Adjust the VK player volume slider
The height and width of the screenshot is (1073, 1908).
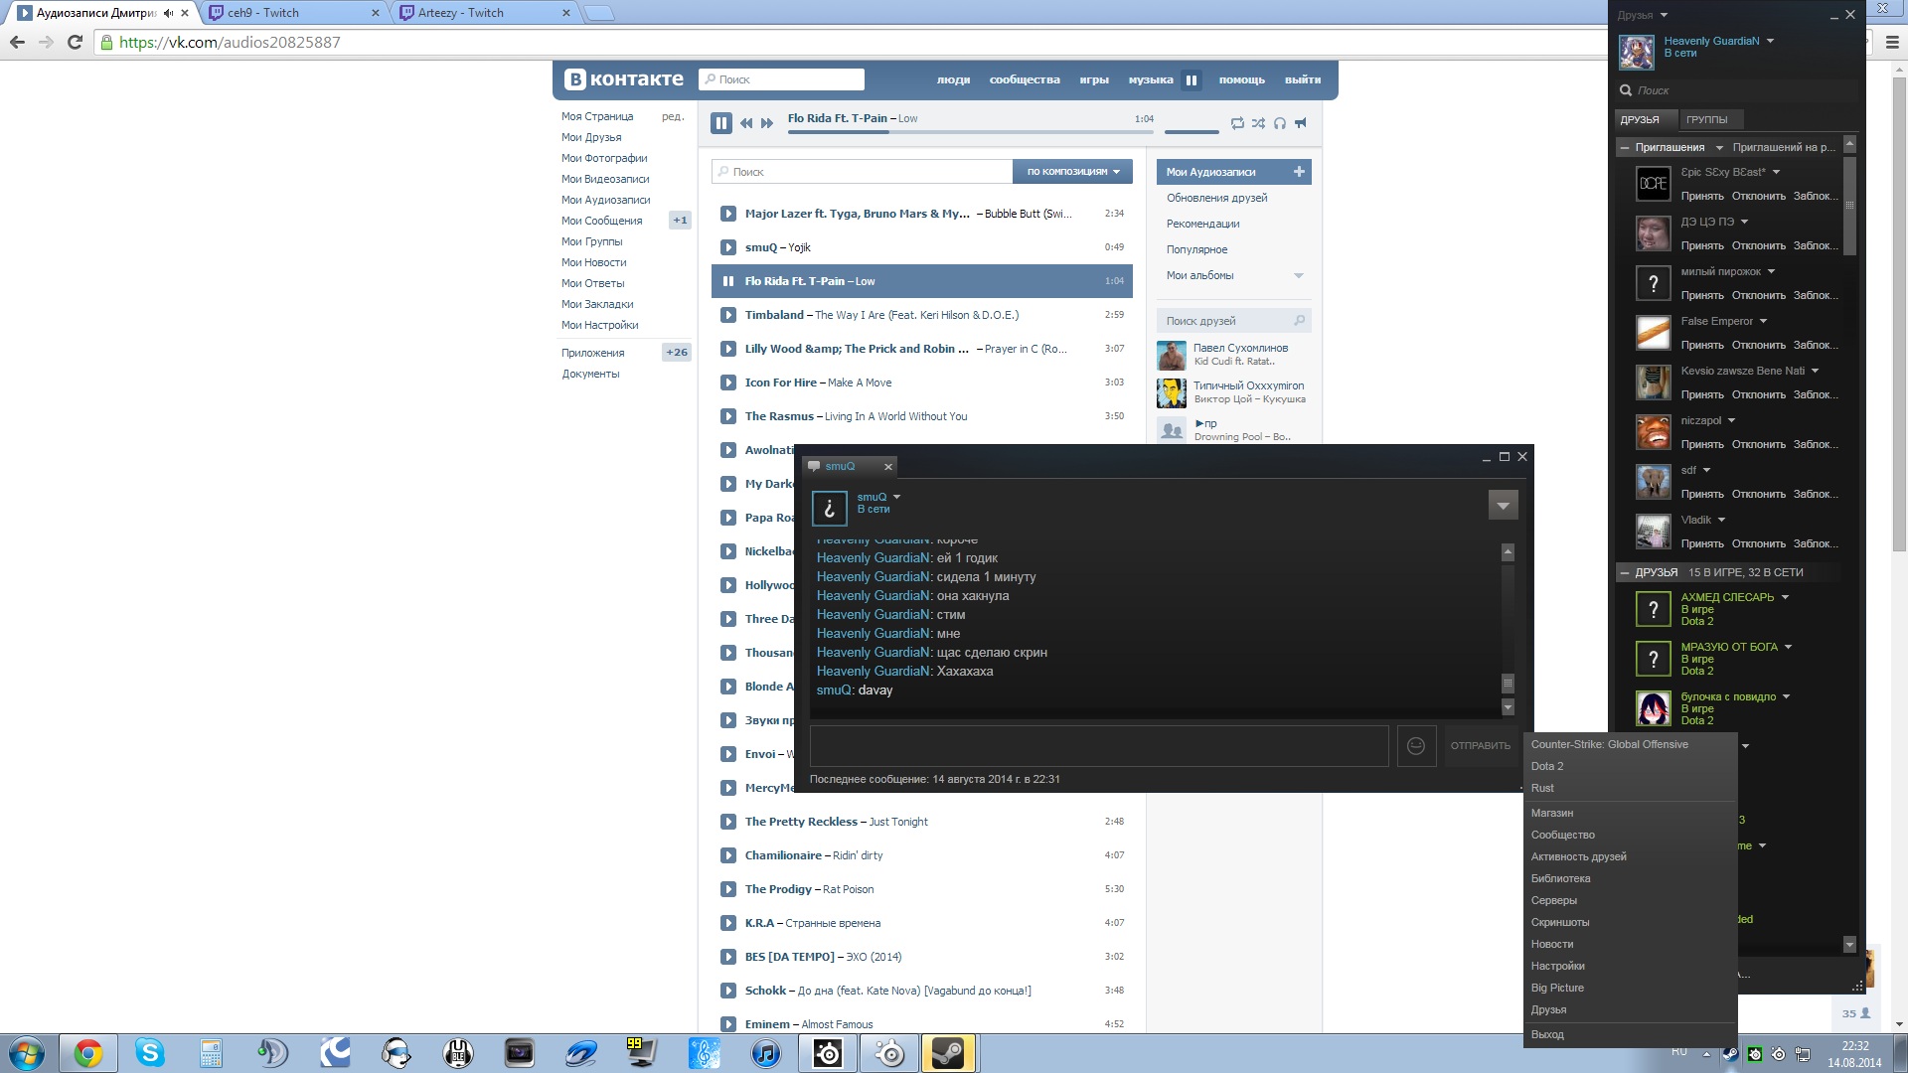tap(1192, 131)
